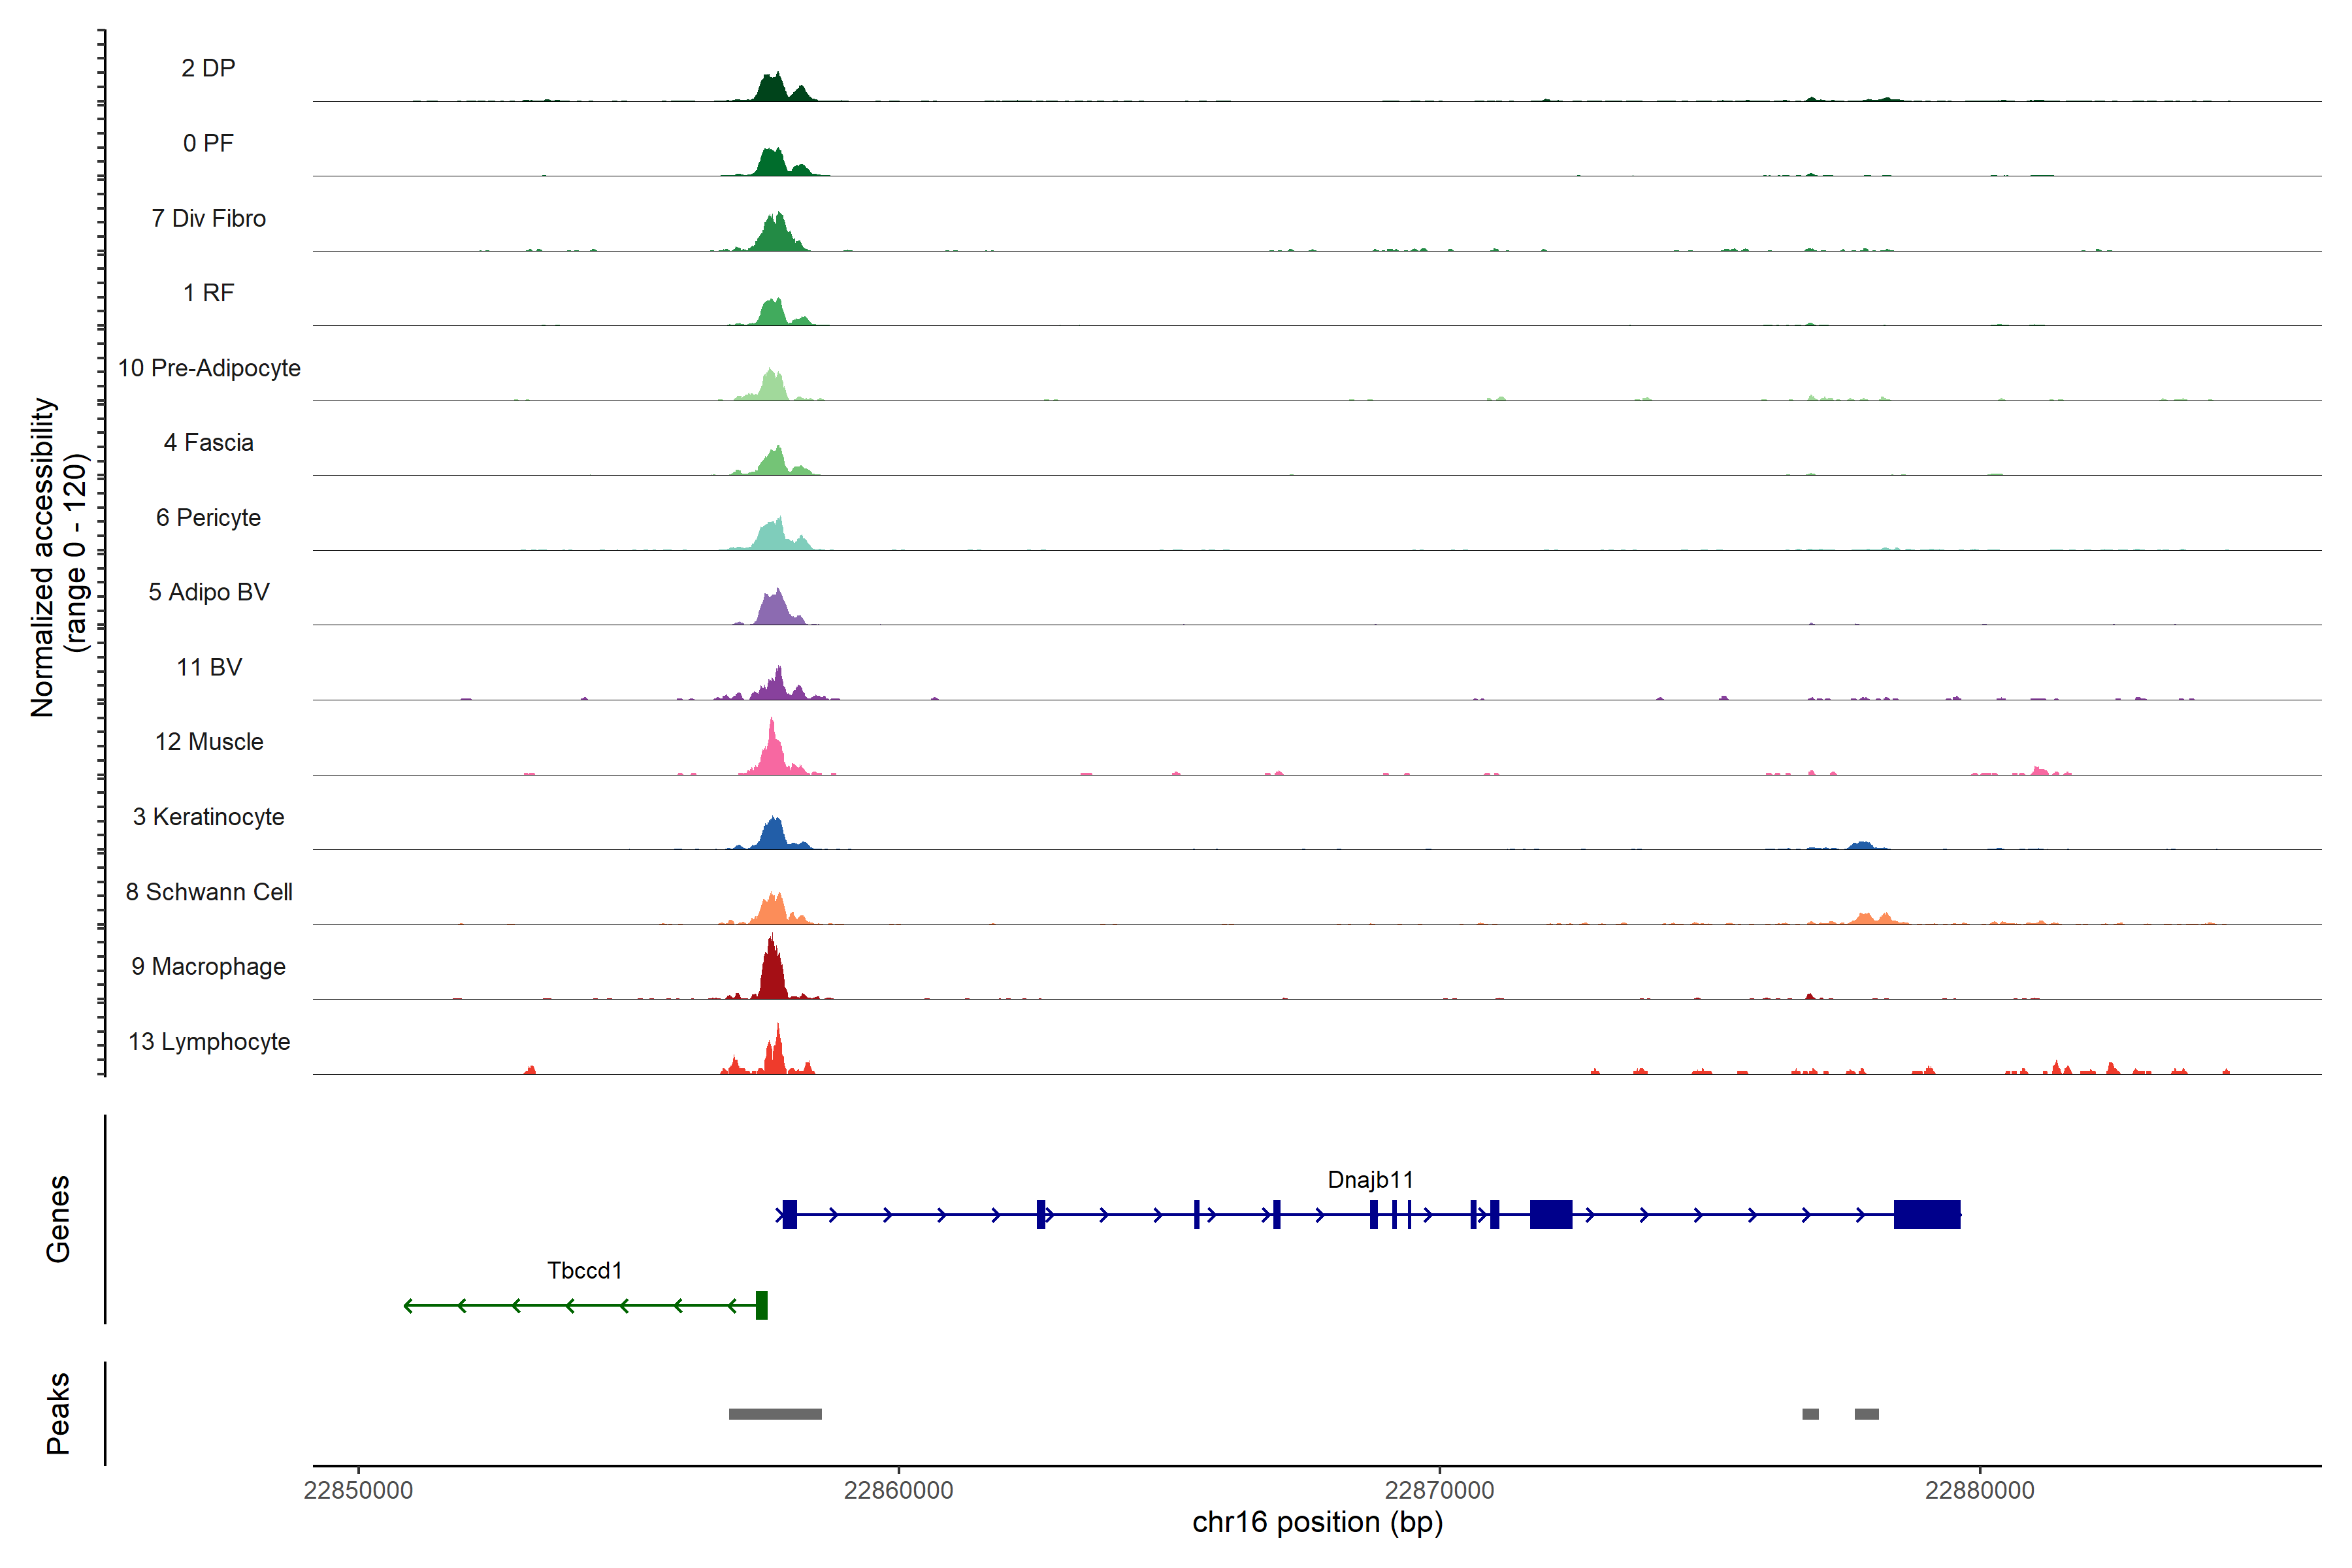2352x1568 pixels.
Task: Click the 22860000 axis tick label
Action: [x=898, y=1490]
